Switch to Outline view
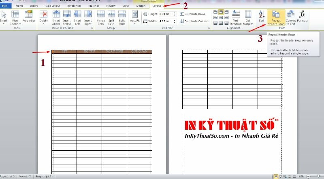 (x=290, y=177)
